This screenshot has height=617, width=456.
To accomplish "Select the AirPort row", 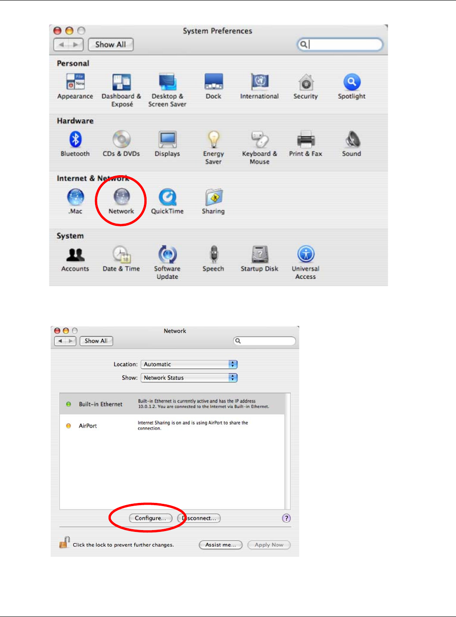I will tap(172, 426).
